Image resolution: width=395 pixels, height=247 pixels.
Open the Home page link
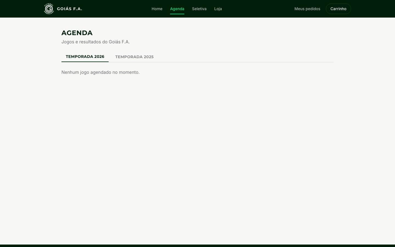click(x=157, y=9)
